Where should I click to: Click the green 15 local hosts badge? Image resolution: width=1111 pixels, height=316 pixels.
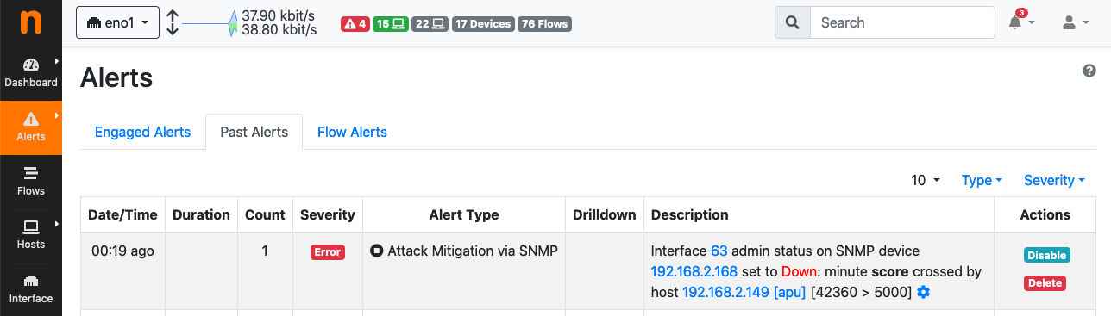coord(392,24)
